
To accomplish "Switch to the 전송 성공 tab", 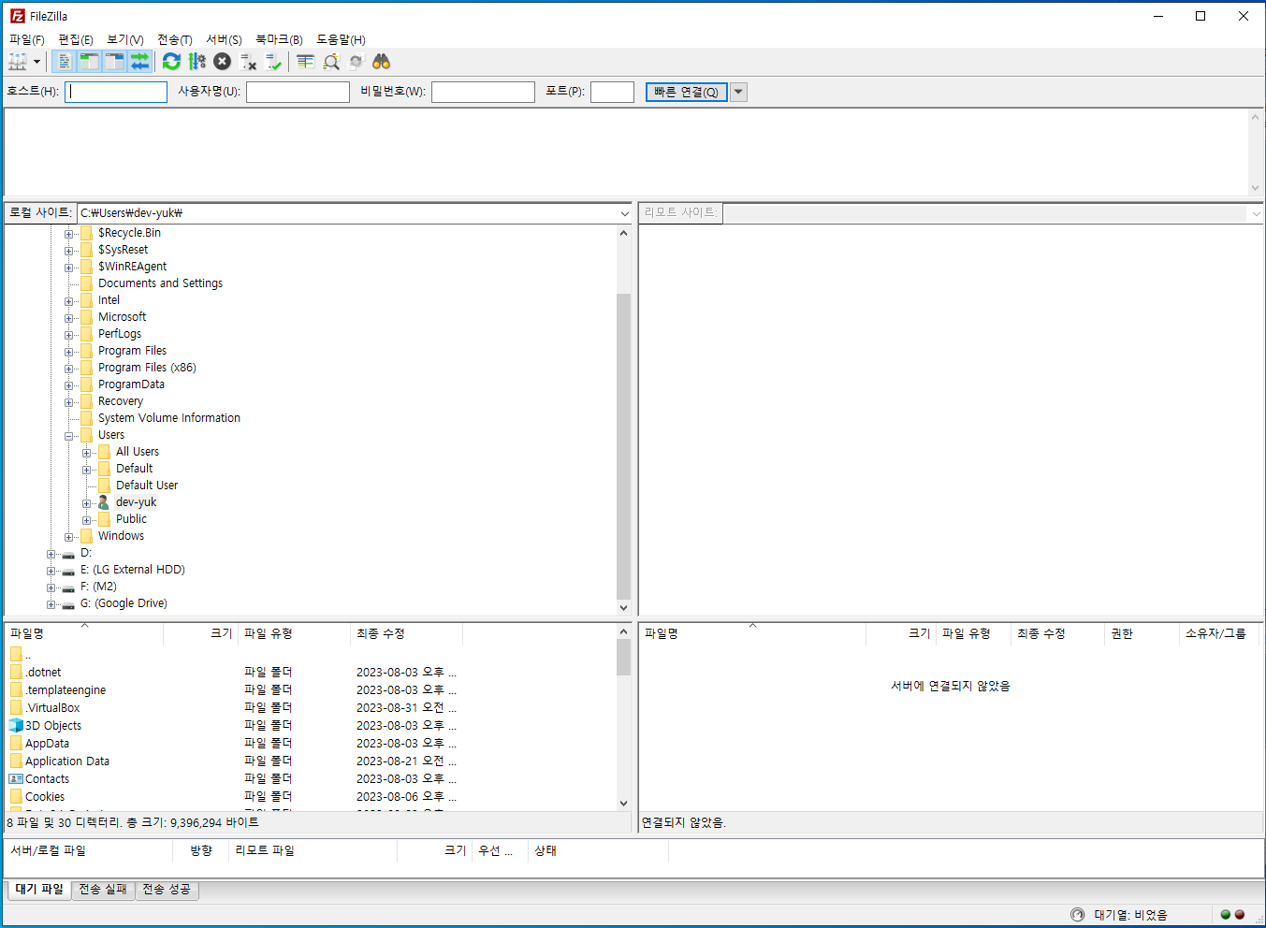I will (167, 889).
